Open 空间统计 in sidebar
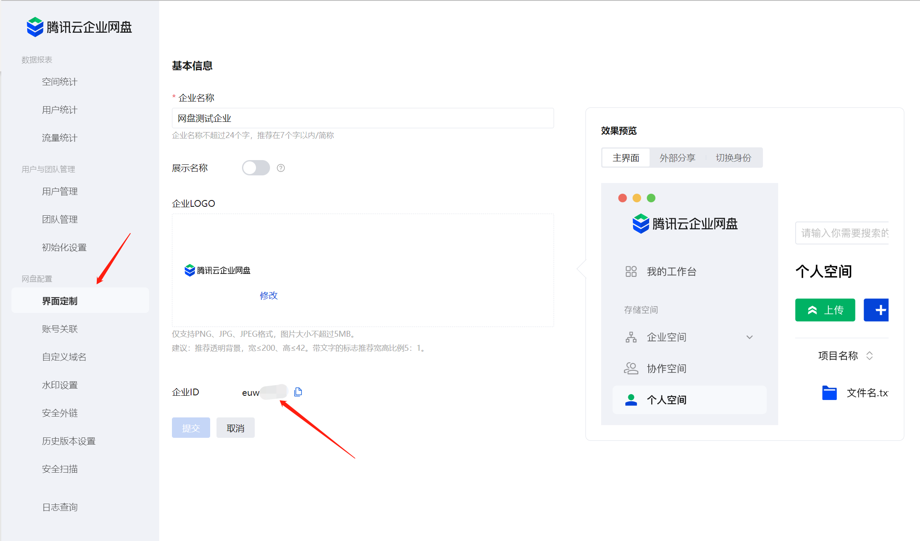The image size is (920, 541). pos(59,82)
